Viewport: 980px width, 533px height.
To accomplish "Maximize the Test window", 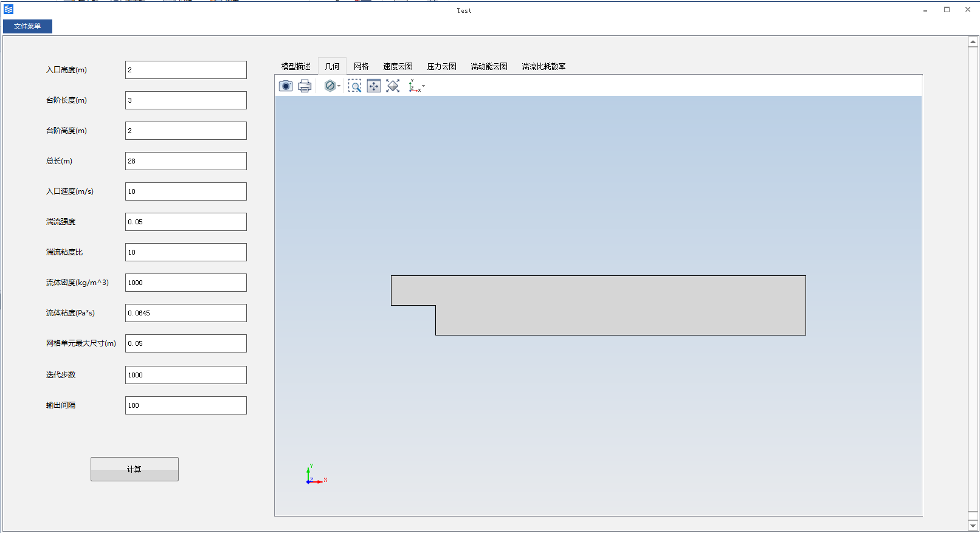I will coord(947,10).
